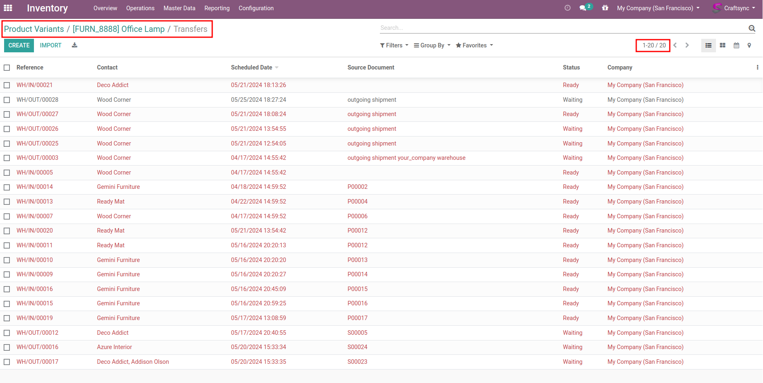
Task: Open the activities clock icon
Action: [x=568, y=8]
